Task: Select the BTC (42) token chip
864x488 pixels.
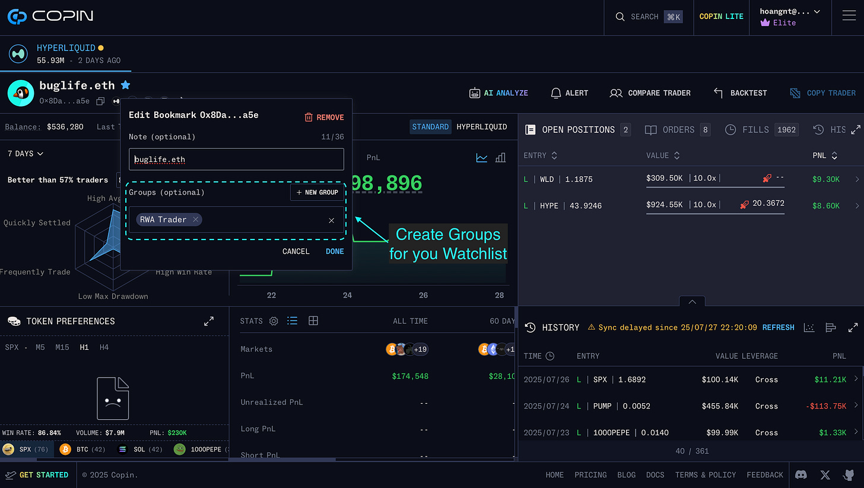Action: pos(82,449)
